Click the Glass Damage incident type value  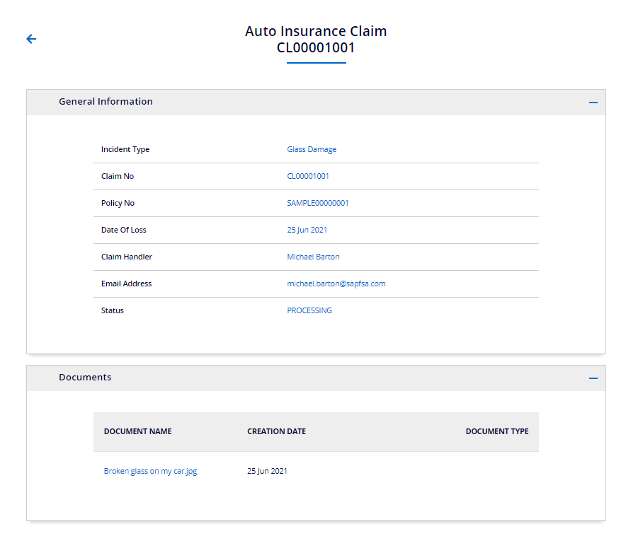[x=312, y=149]
